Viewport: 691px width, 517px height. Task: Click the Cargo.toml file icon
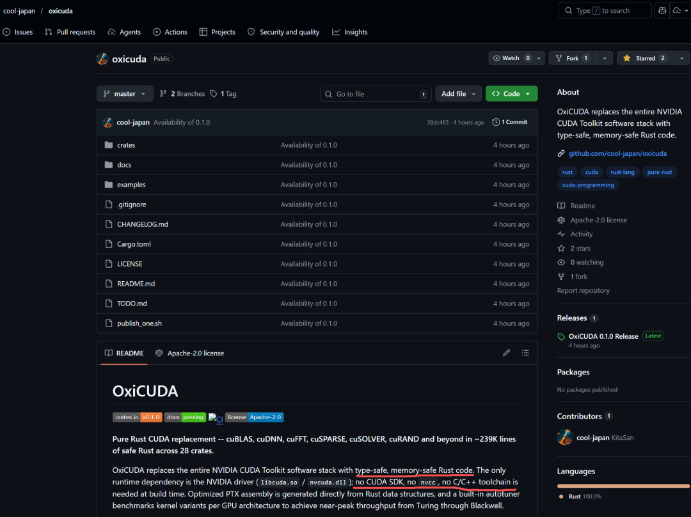pos(109,243)
